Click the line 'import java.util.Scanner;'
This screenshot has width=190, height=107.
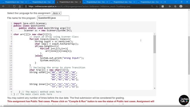click(30, 23)
